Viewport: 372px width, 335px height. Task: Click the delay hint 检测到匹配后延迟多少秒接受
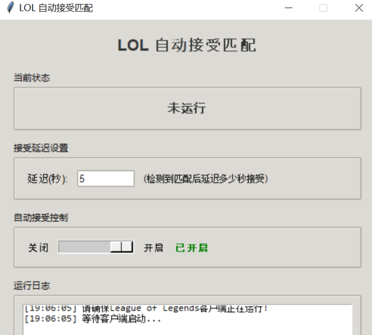click(x=206, y=179)
